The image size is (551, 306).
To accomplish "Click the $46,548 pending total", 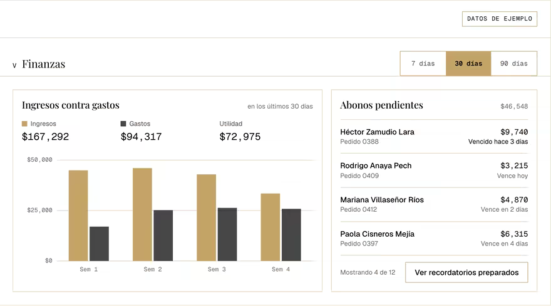I will click(514, 106).
